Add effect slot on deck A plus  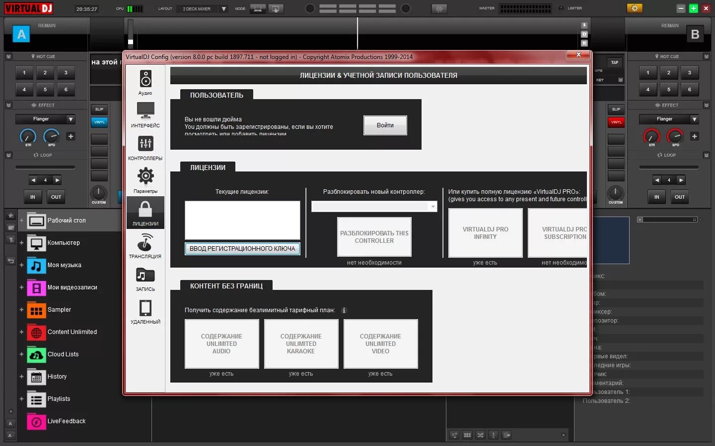71,136
